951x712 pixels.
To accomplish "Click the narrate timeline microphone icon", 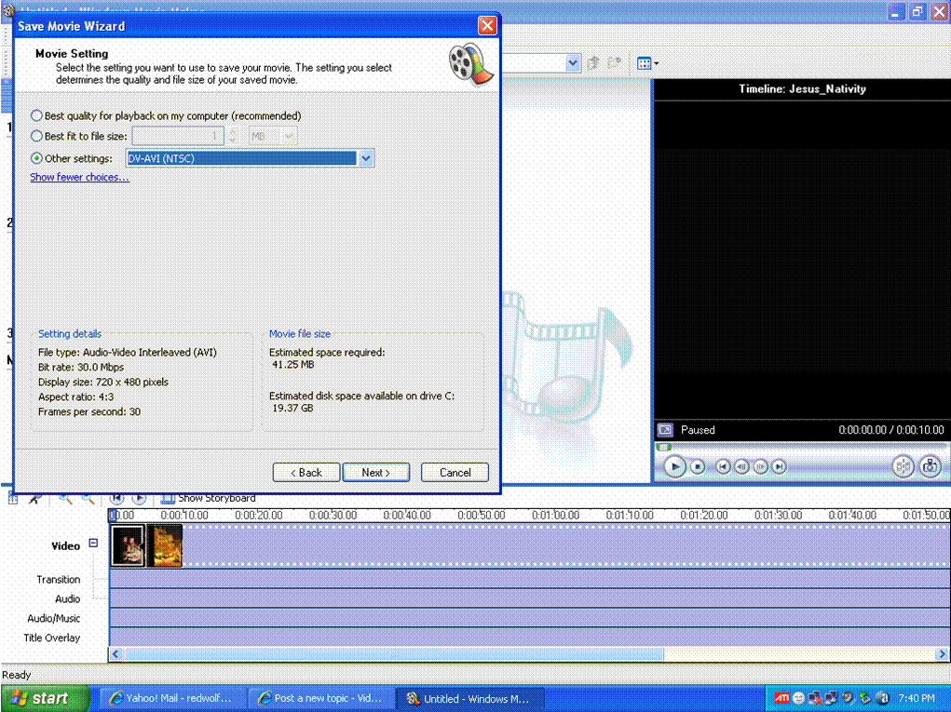I will (35, 499).
